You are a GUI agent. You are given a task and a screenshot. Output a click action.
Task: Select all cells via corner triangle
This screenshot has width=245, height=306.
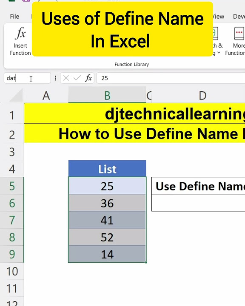[16, 96]
